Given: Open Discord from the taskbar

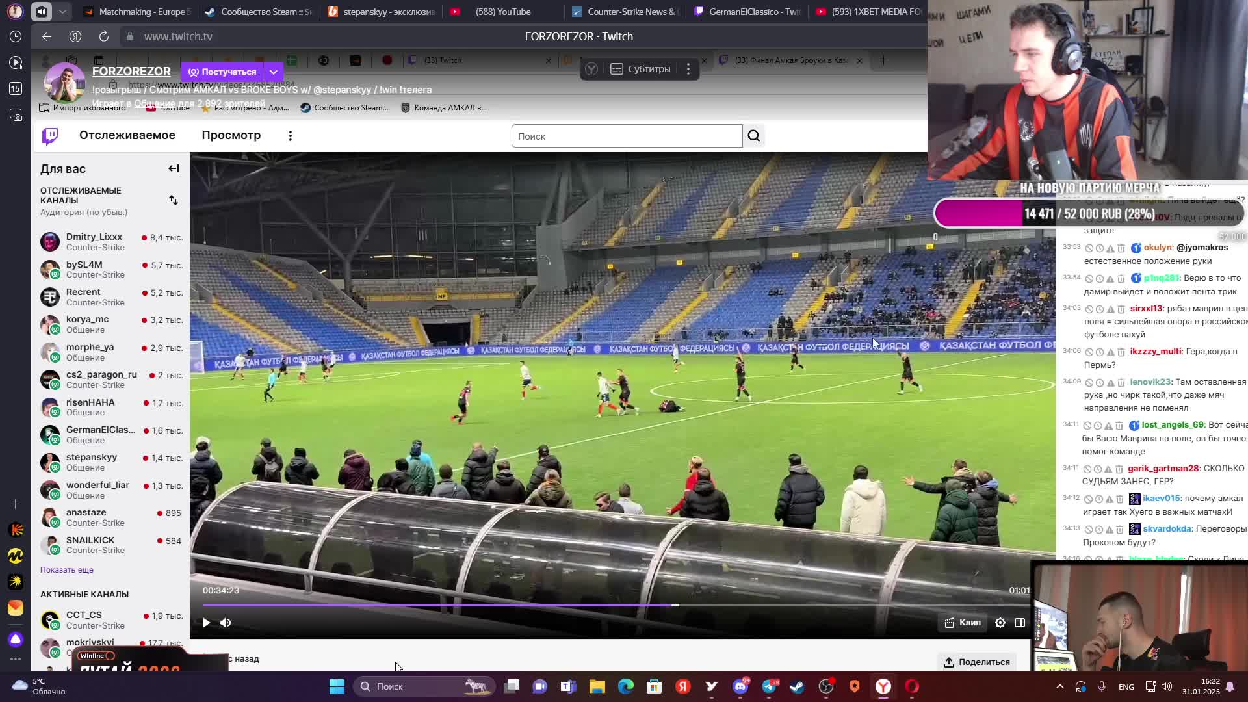Looking at the screenshot, I should 740,686.
